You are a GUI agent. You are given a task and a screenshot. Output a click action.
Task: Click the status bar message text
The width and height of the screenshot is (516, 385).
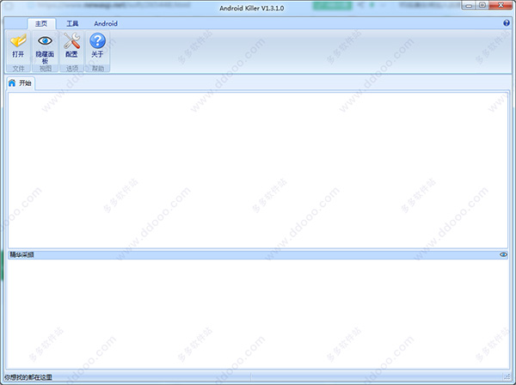(28, 377)
